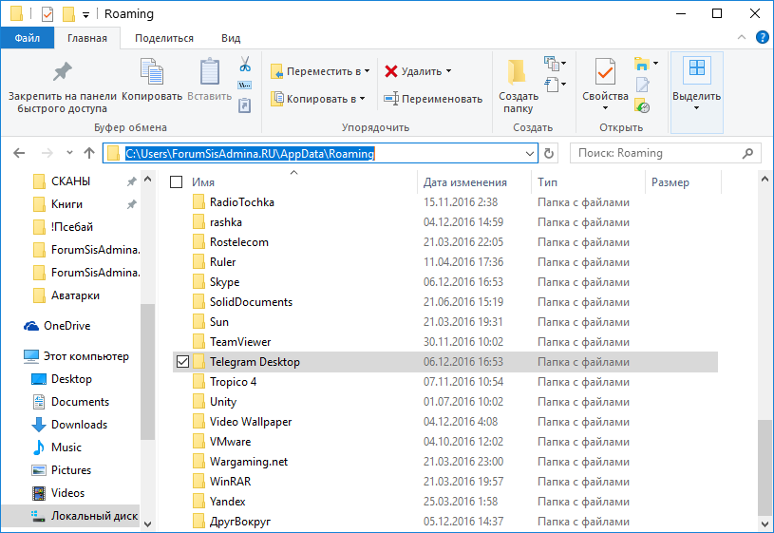Click the Paste clipboard icon
This screenshot has height=533, width=774.
[x=210, y=71]
